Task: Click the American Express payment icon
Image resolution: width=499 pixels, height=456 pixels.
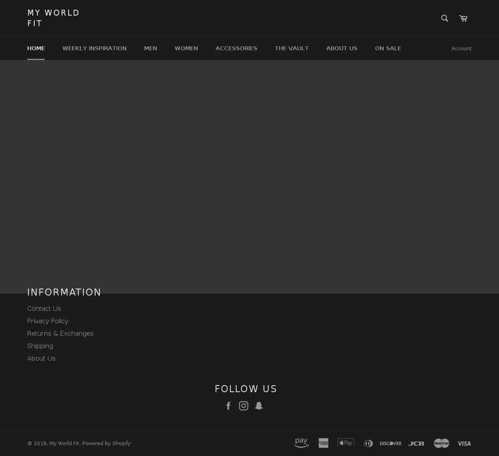Action: click(x=323, y=443)
